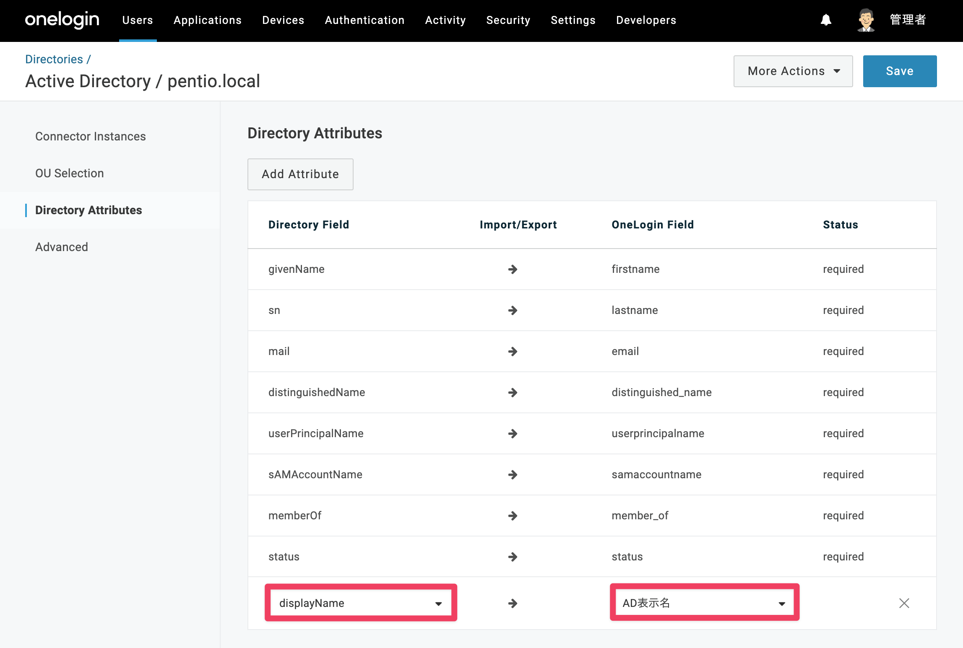963x648 pixels.
Task: Open the Settings menu
Action: pyautogui.click(x=573, y=20)
